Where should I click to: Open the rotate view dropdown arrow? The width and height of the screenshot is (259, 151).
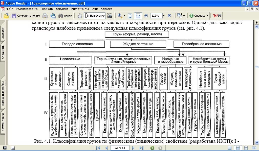pos(184,16)
